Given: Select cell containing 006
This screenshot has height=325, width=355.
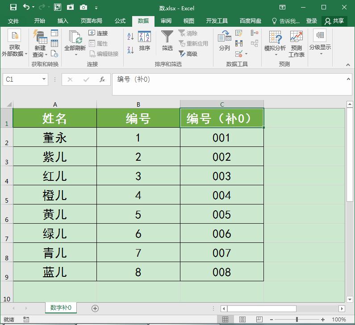Looking at the screenshot, I should (x=222, y=233).
